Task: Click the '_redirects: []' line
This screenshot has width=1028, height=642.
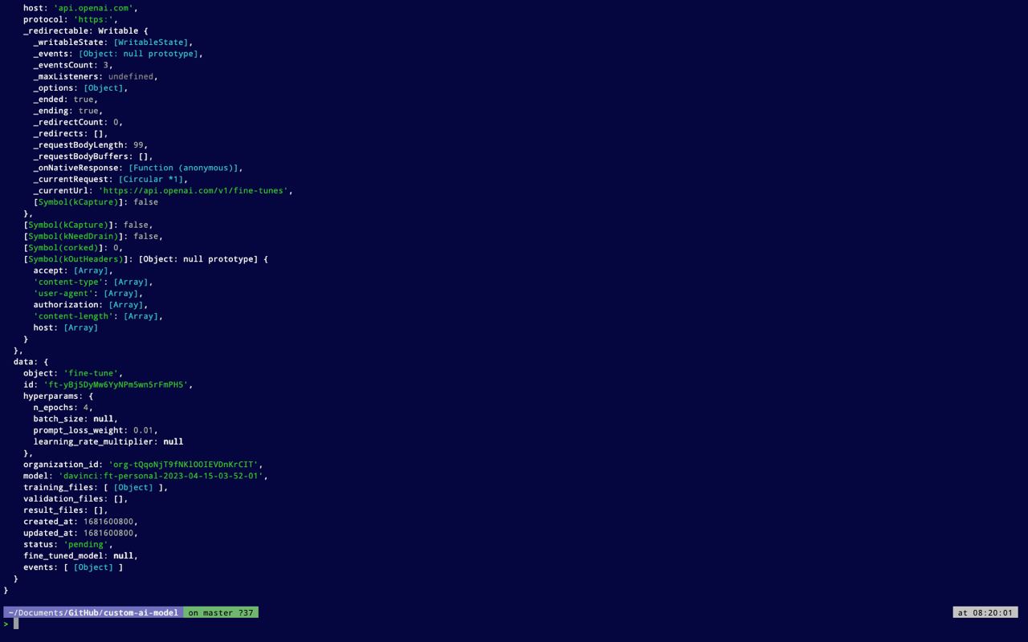Action: tap(70, 133)
